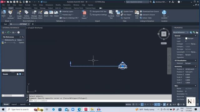The height and width of the screenshot is (112, 200).
Task: Click the PDF Import icon
Action: click(x=84, y=13)
